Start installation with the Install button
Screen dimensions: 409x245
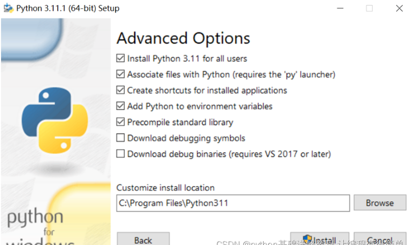click(x=320, y=239)
